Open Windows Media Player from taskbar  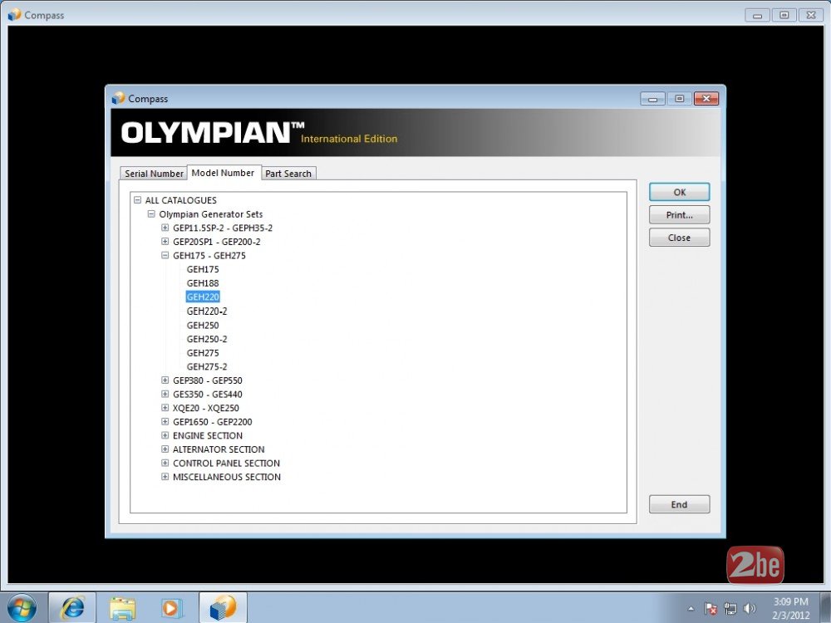(172, 608)
